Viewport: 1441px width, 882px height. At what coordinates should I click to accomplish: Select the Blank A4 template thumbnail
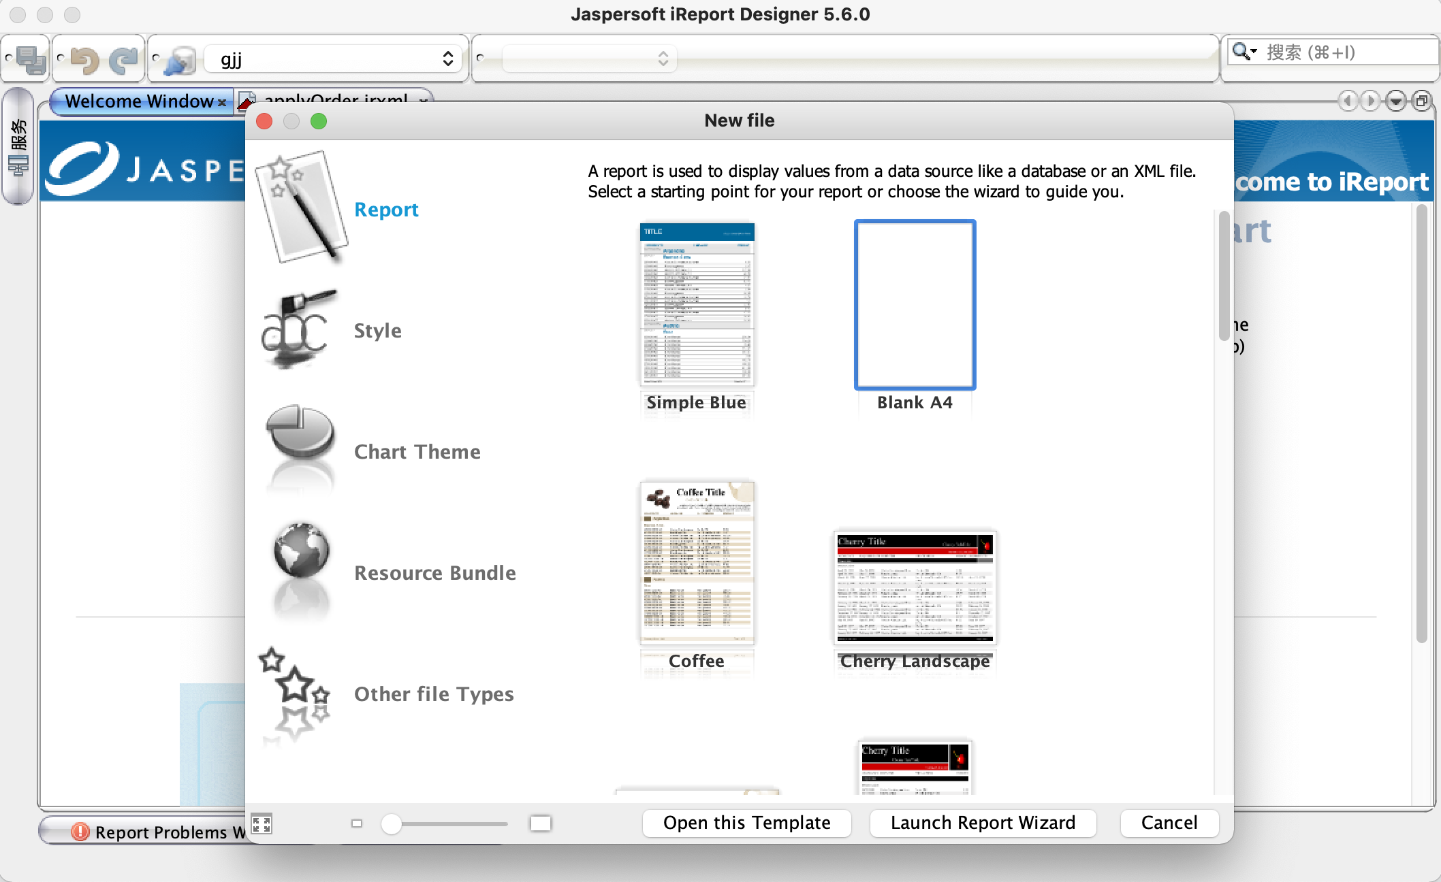click(x=915, y=304)
